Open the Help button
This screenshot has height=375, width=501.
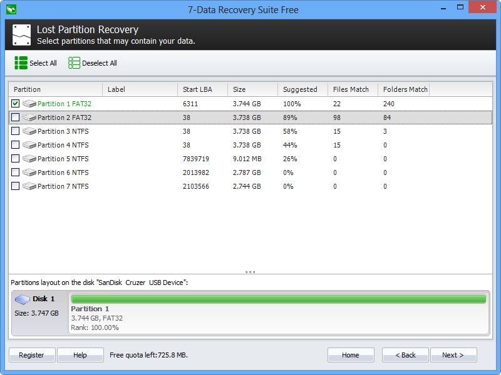[x=80, y=355]
